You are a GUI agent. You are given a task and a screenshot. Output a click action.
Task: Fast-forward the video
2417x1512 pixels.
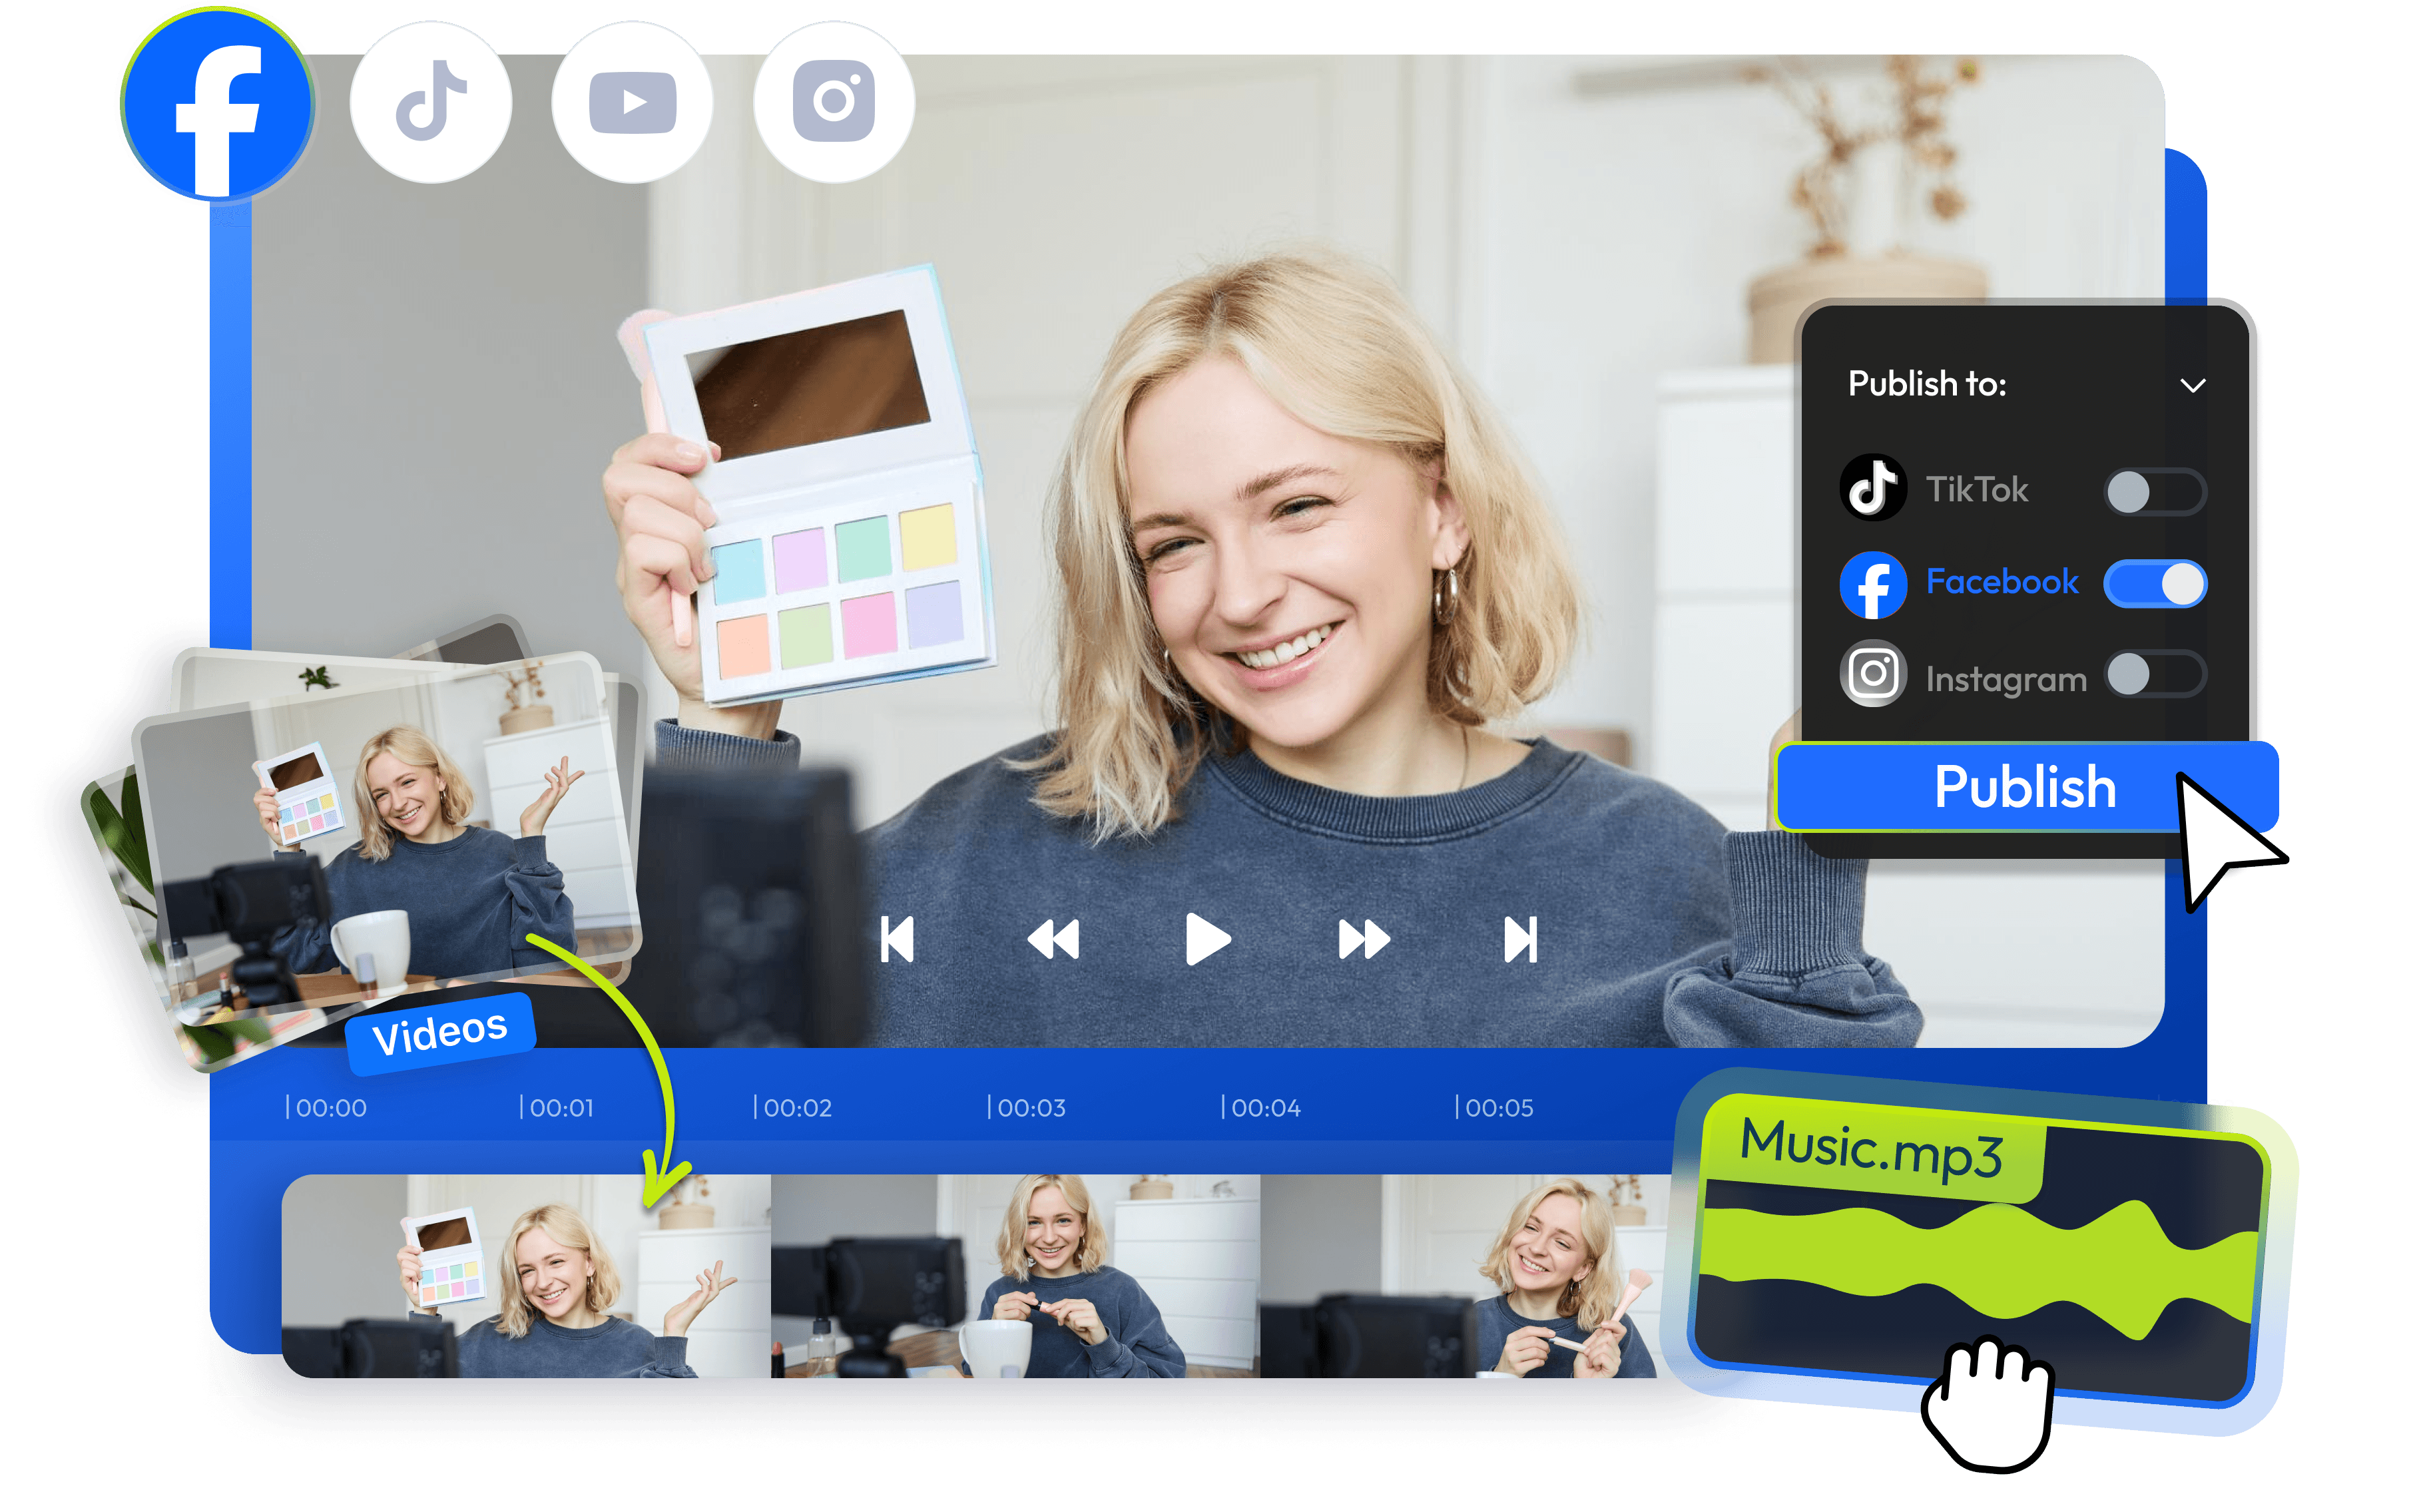1364,940
